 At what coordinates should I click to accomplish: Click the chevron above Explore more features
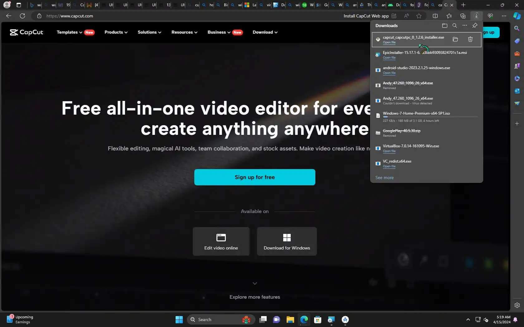pyautogui.click(x=255, y=283)
